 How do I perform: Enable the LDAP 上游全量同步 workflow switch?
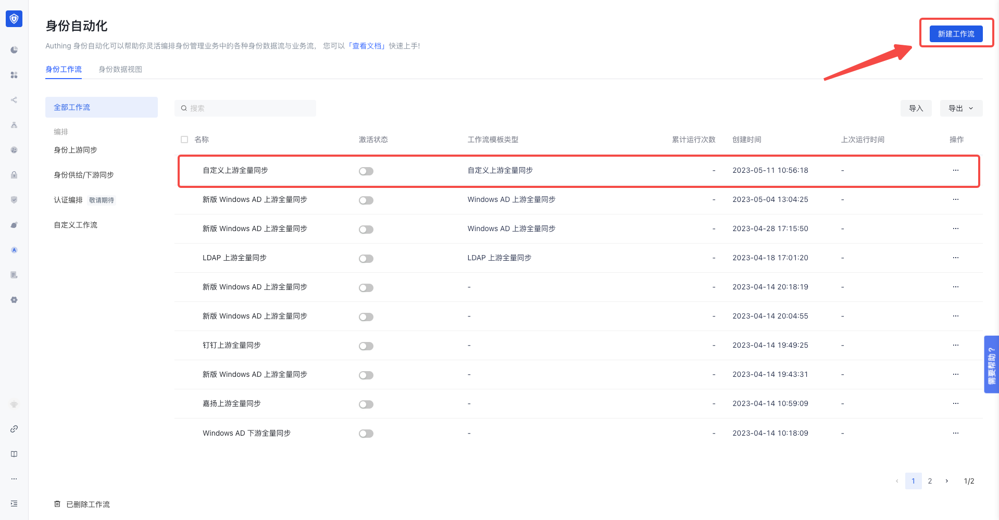click(366, 259)
